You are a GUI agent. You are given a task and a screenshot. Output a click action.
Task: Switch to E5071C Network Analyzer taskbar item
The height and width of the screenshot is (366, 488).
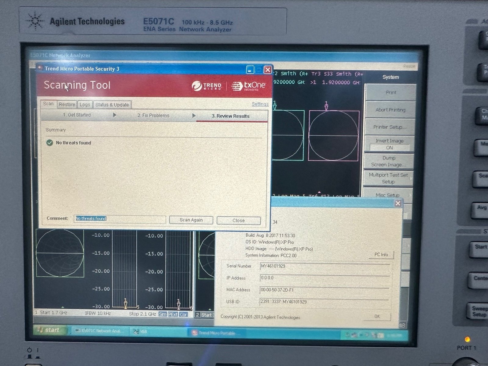pos(100,331)
